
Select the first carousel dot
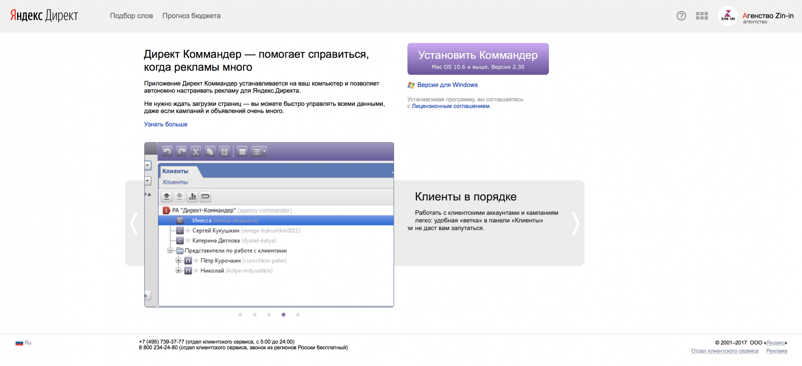coord(241,314)
